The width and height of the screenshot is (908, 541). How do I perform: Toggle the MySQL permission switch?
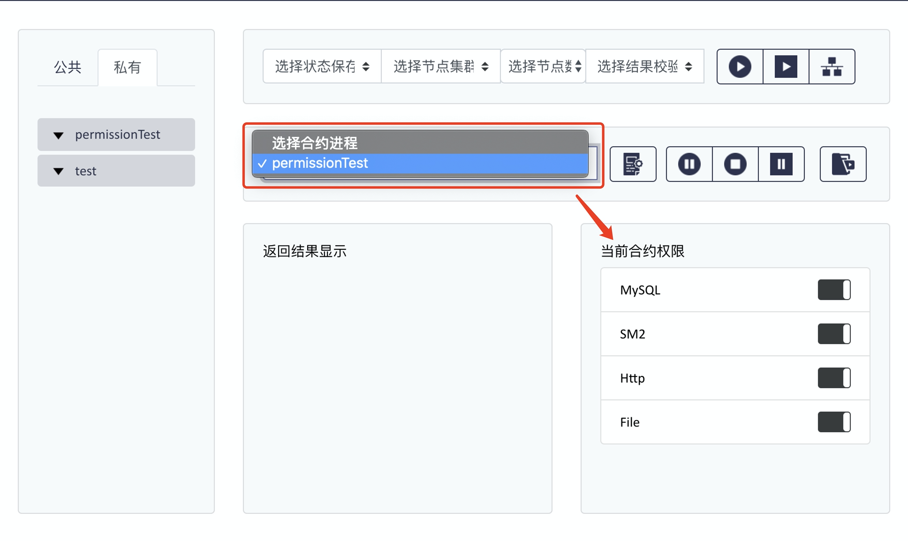[834, 290]
